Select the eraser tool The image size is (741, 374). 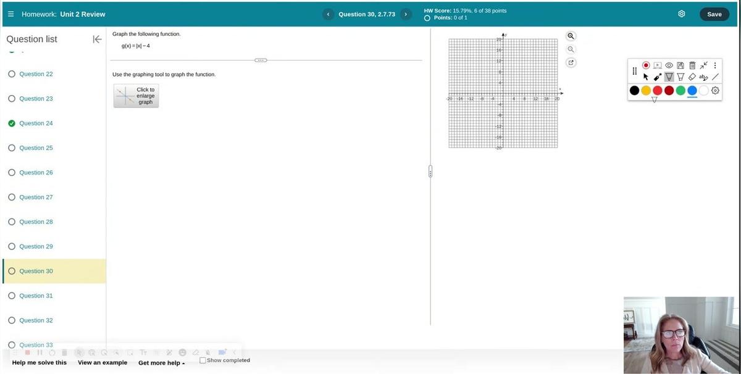(x=692, y=77)
